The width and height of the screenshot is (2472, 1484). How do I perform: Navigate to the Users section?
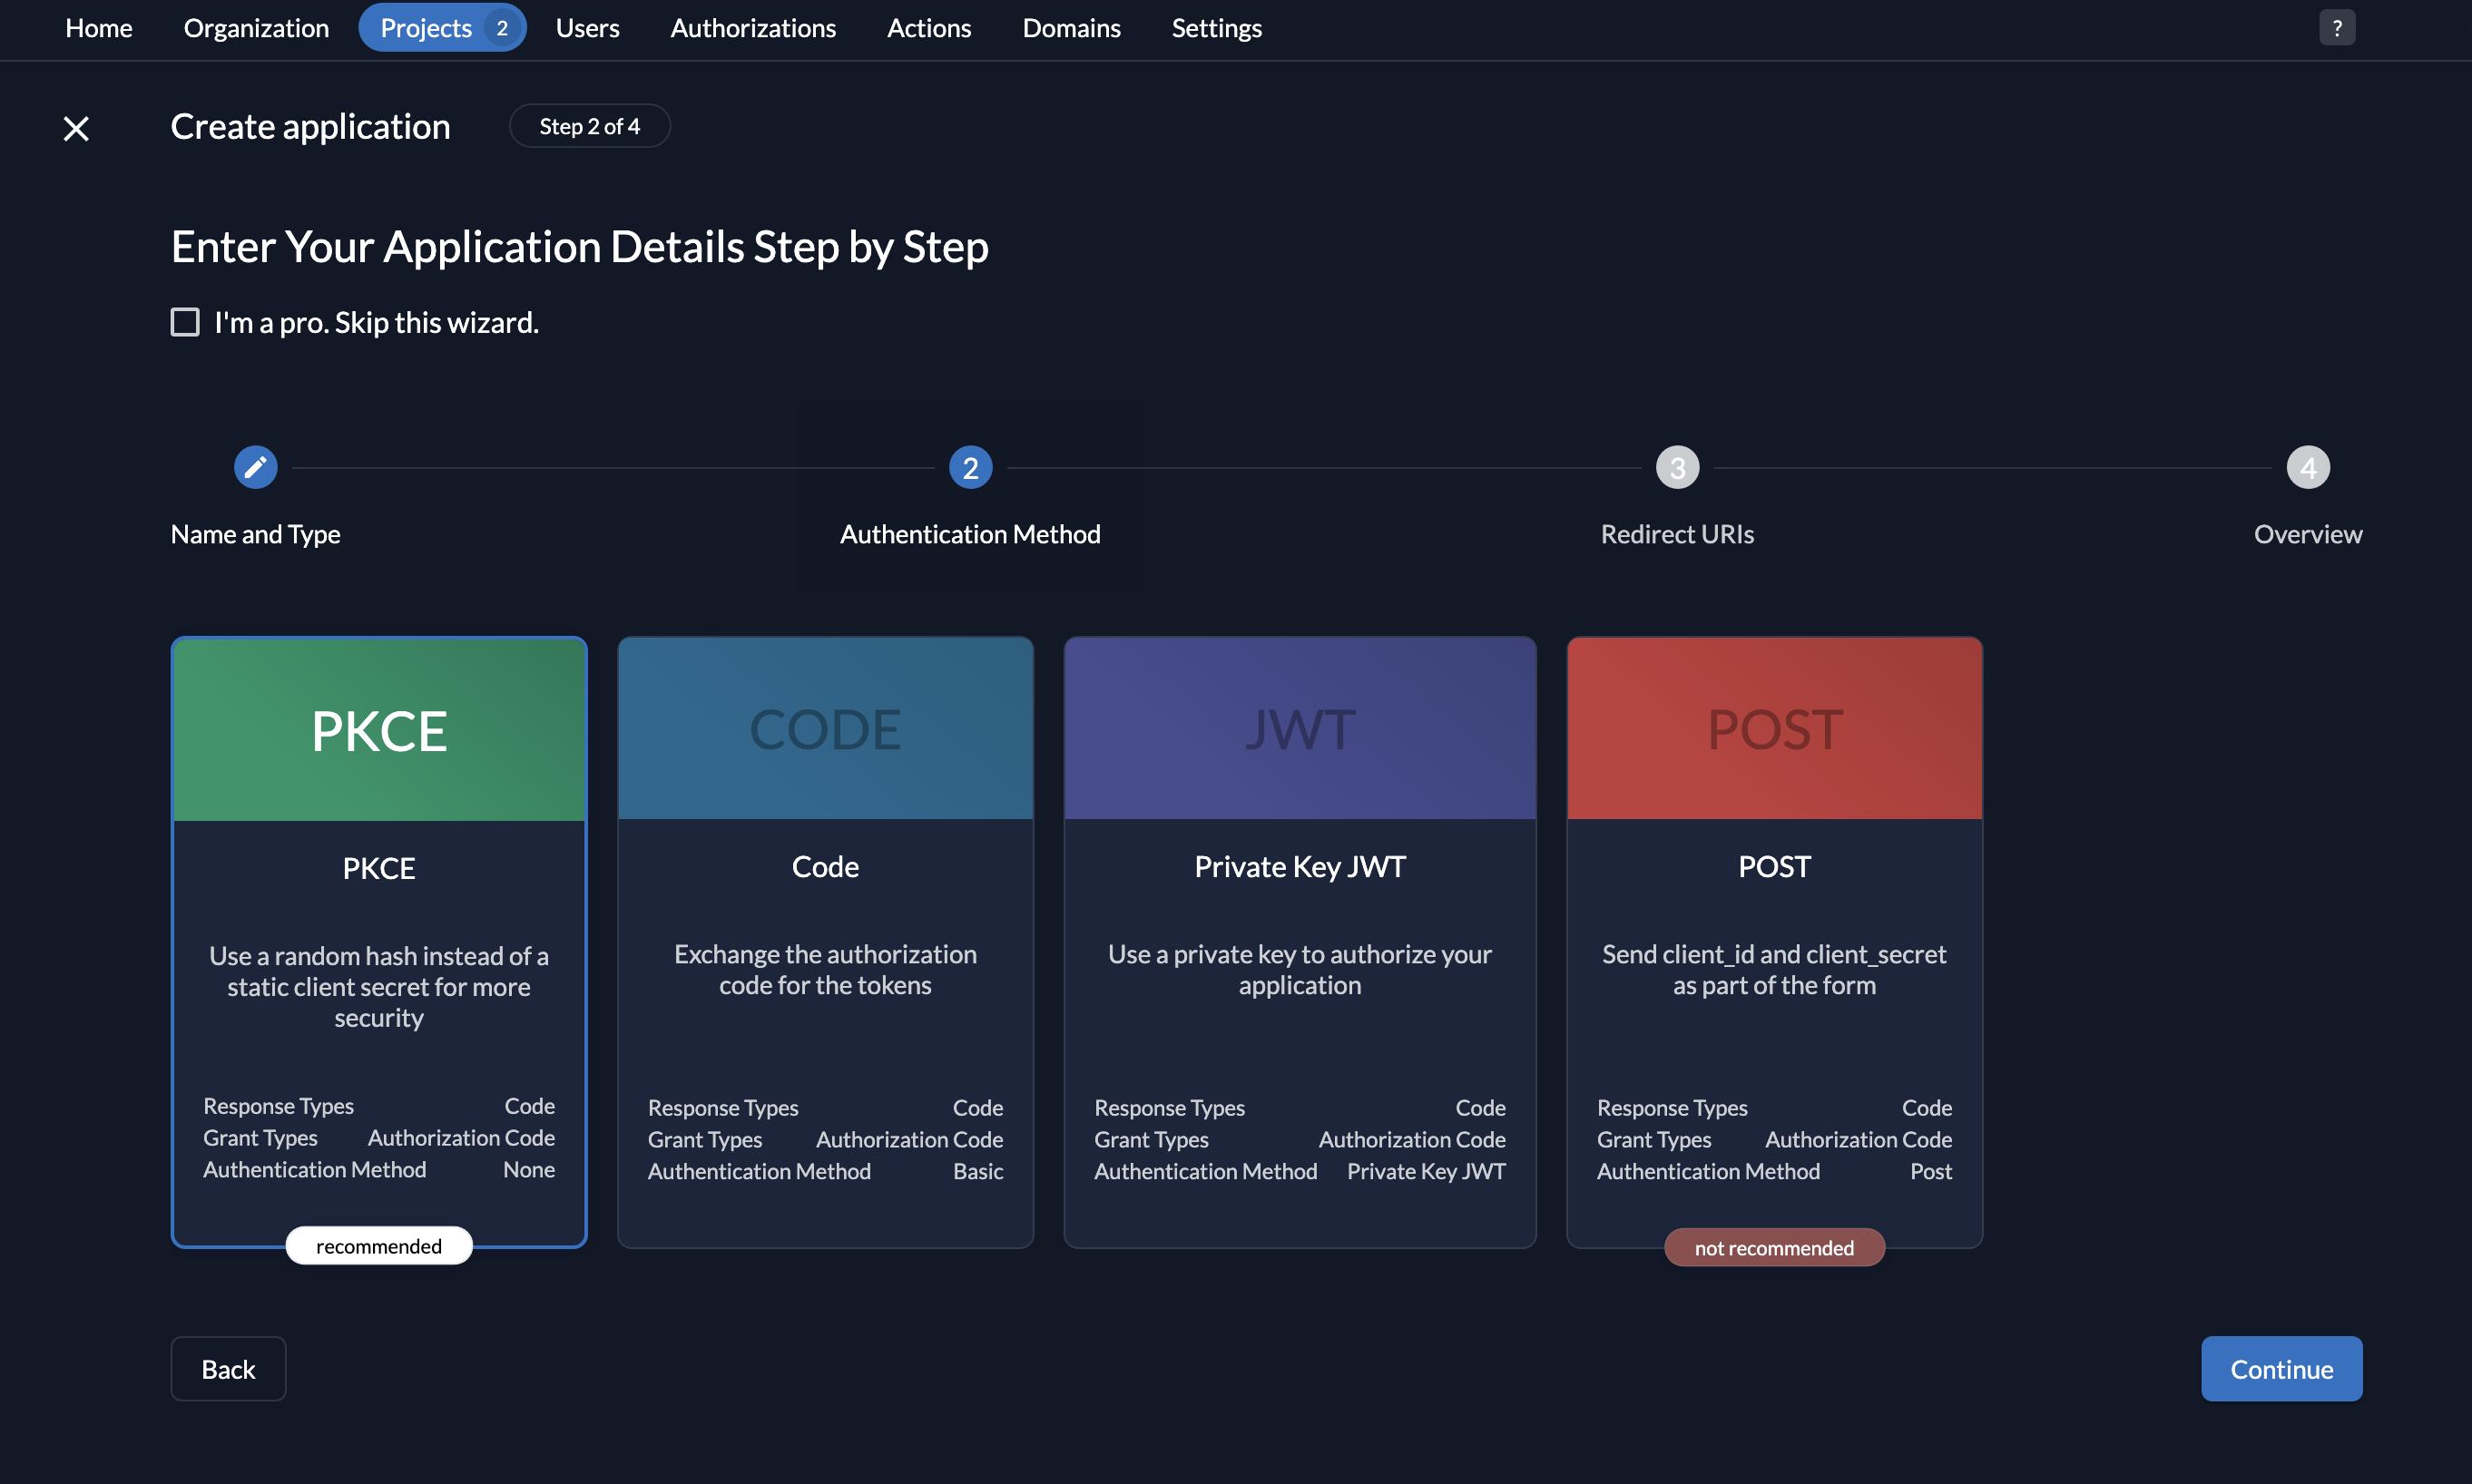click(x=587, y=27)
